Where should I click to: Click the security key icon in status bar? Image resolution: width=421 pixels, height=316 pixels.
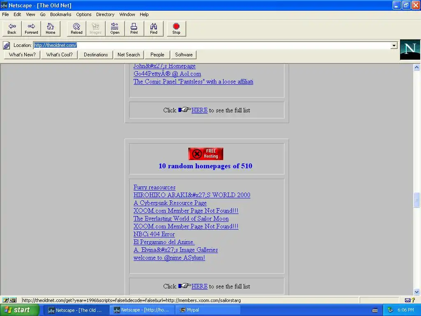[10, 300]
